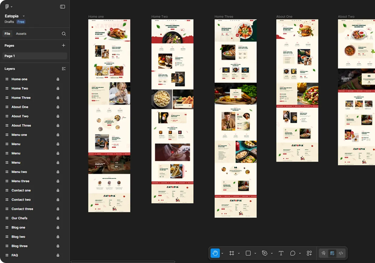Click the Free plan badge

point(21,22)
